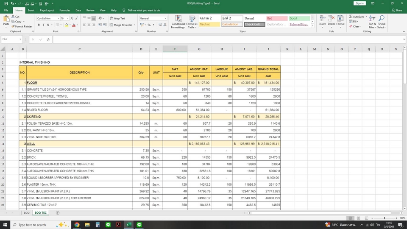
Task: Open Format as Table gallery
Action: [192, 22]
